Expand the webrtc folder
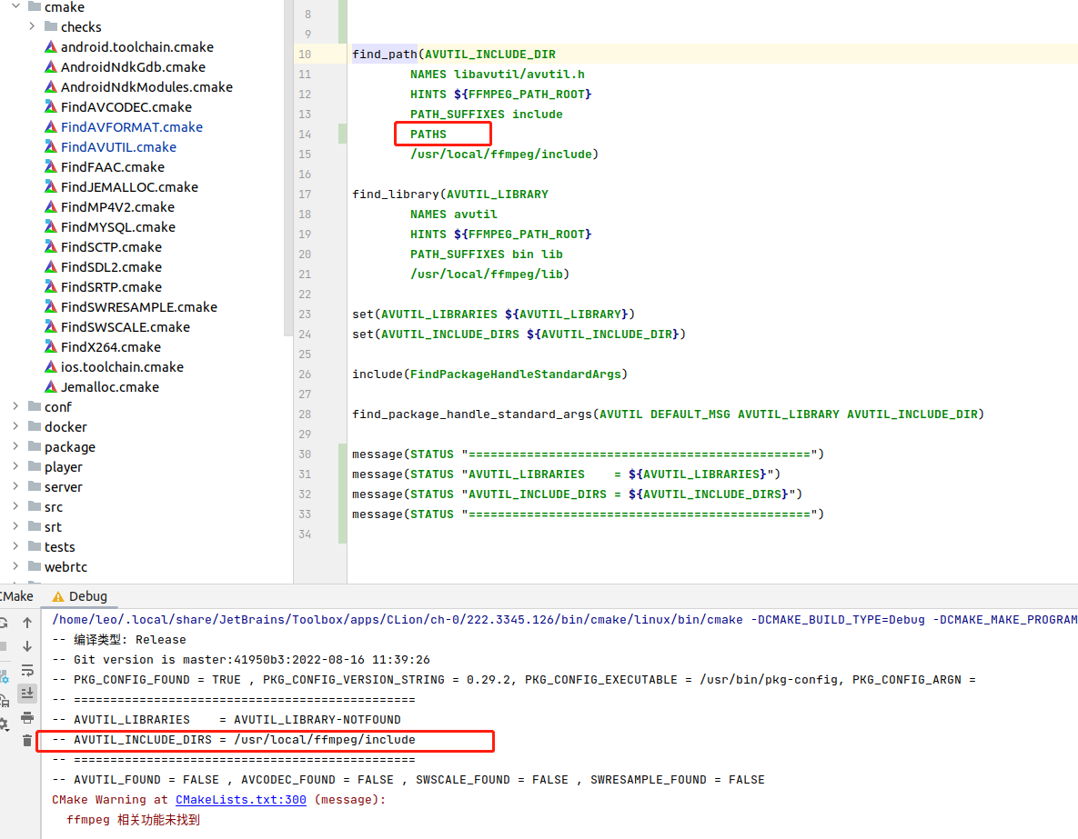1078x839 pixels. (15, 566)
